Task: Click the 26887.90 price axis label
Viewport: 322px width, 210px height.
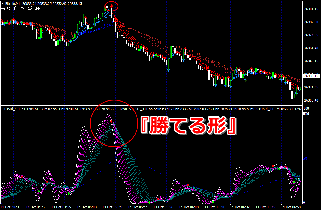Action: [x=311, y=22]
